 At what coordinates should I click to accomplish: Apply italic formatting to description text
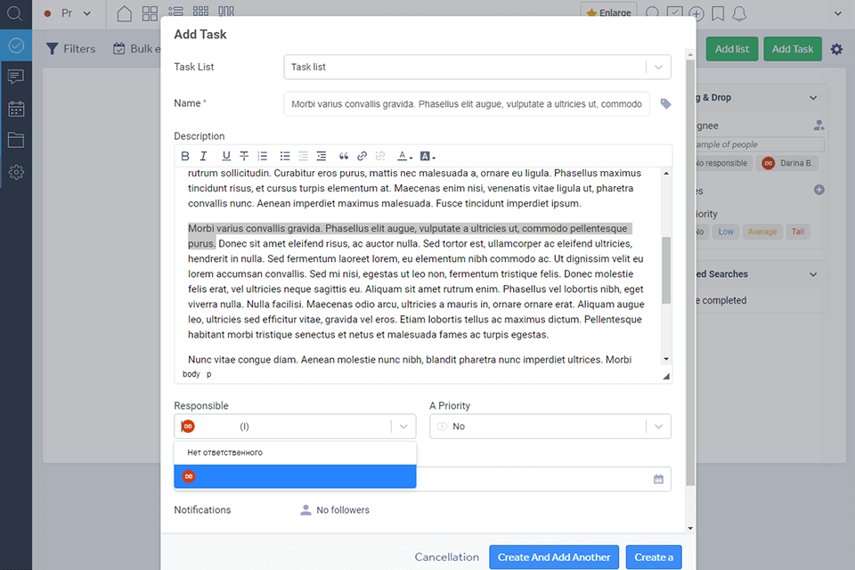204,156
